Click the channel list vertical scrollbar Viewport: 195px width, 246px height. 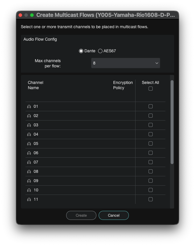tap(172, 122)
